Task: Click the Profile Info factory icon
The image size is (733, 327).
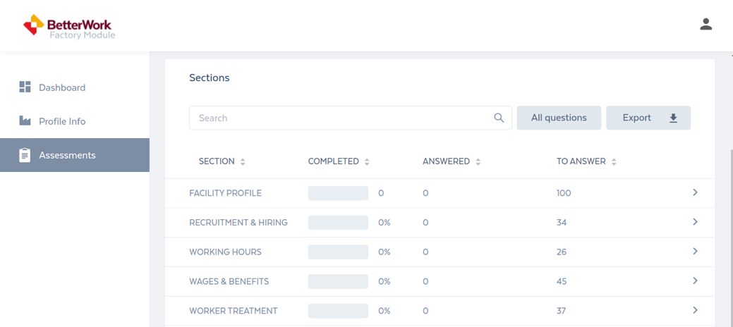Action: point(25,121)
